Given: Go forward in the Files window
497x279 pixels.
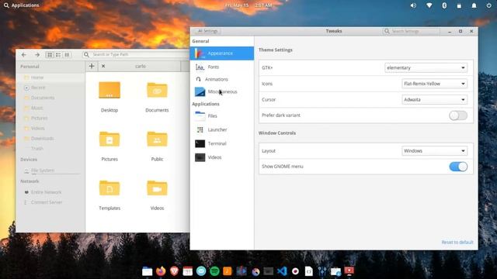Looking at the screenshot, I should coord(37,55).
